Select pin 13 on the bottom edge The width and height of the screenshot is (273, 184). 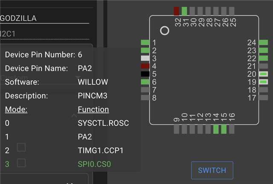click(x=208, y=129)
